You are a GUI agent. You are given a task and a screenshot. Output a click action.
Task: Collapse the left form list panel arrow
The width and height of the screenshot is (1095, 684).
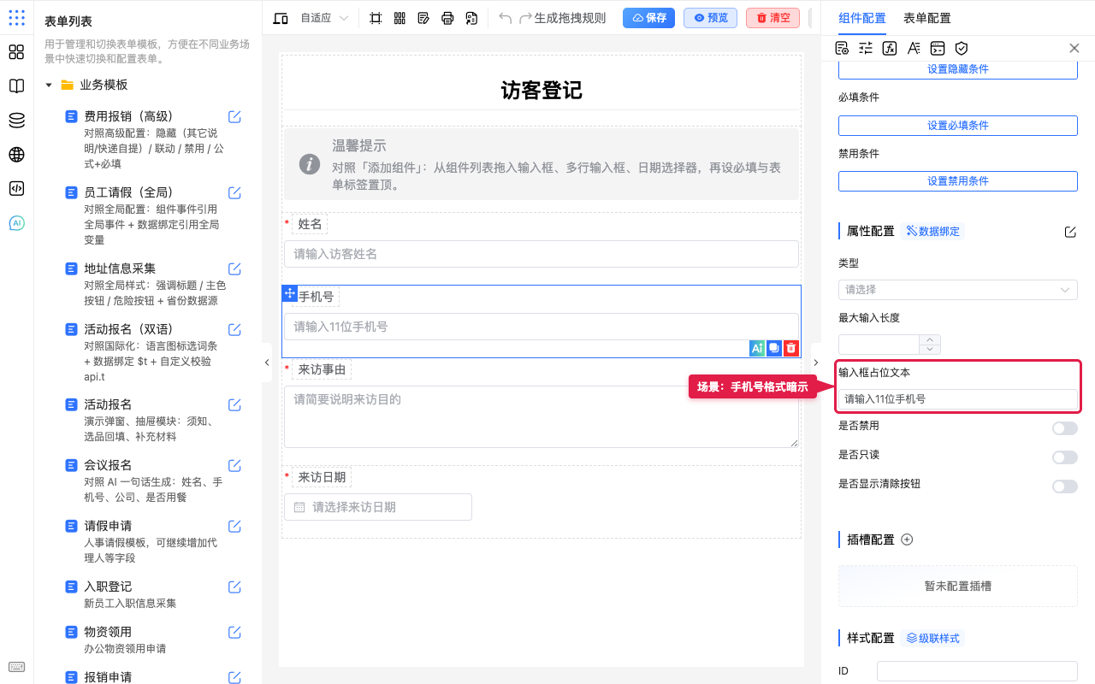(x=266, y=363)
